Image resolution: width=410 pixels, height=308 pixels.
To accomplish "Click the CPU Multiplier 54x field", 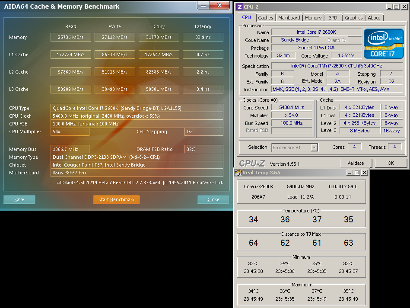I will pos(70,132).
